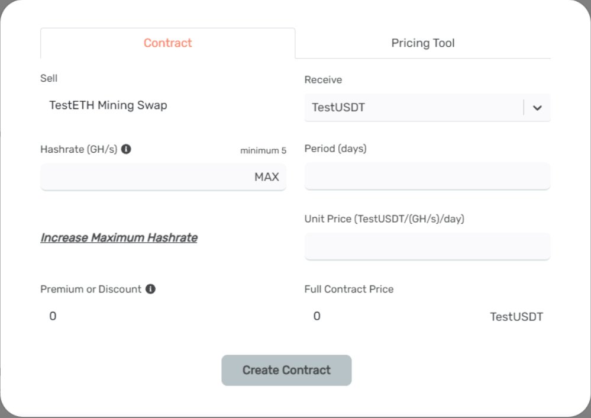
Task: Click the Full Contract Price value 0
Action: (317, 316)
